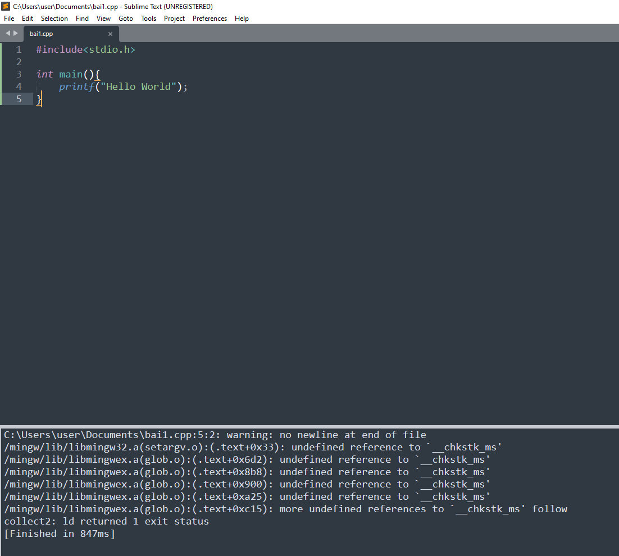This screenshot has height=556, width=619.
Task: Open the Preferences menu
Action: (210, 19)
